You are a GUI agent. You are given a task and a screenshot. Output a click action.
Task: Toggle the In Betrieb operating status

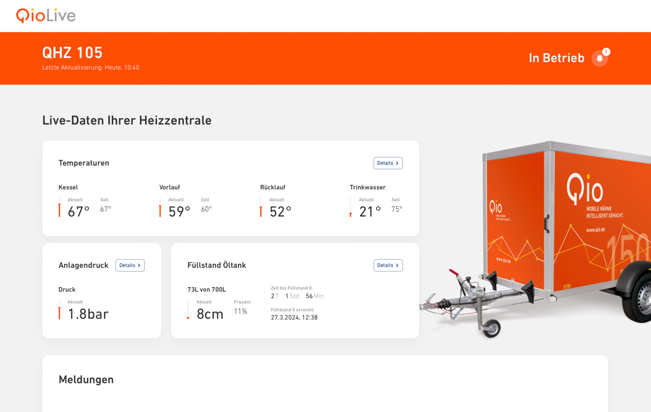coord(556,58)
